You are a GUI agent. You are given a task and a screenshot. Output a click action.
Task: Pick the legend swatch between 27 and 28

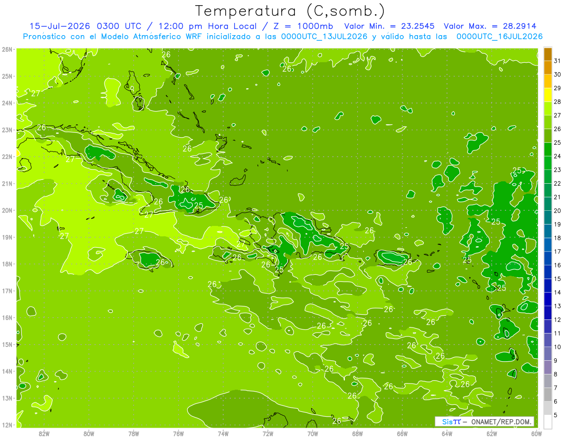coord(548,109)
